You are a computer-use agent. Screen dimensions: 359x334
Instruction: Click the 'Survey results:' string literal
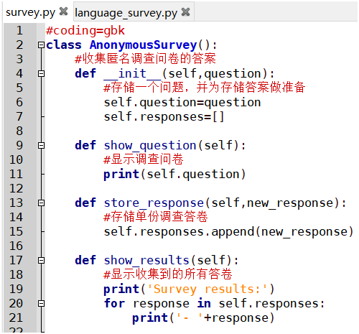click(x=208, y=289)
